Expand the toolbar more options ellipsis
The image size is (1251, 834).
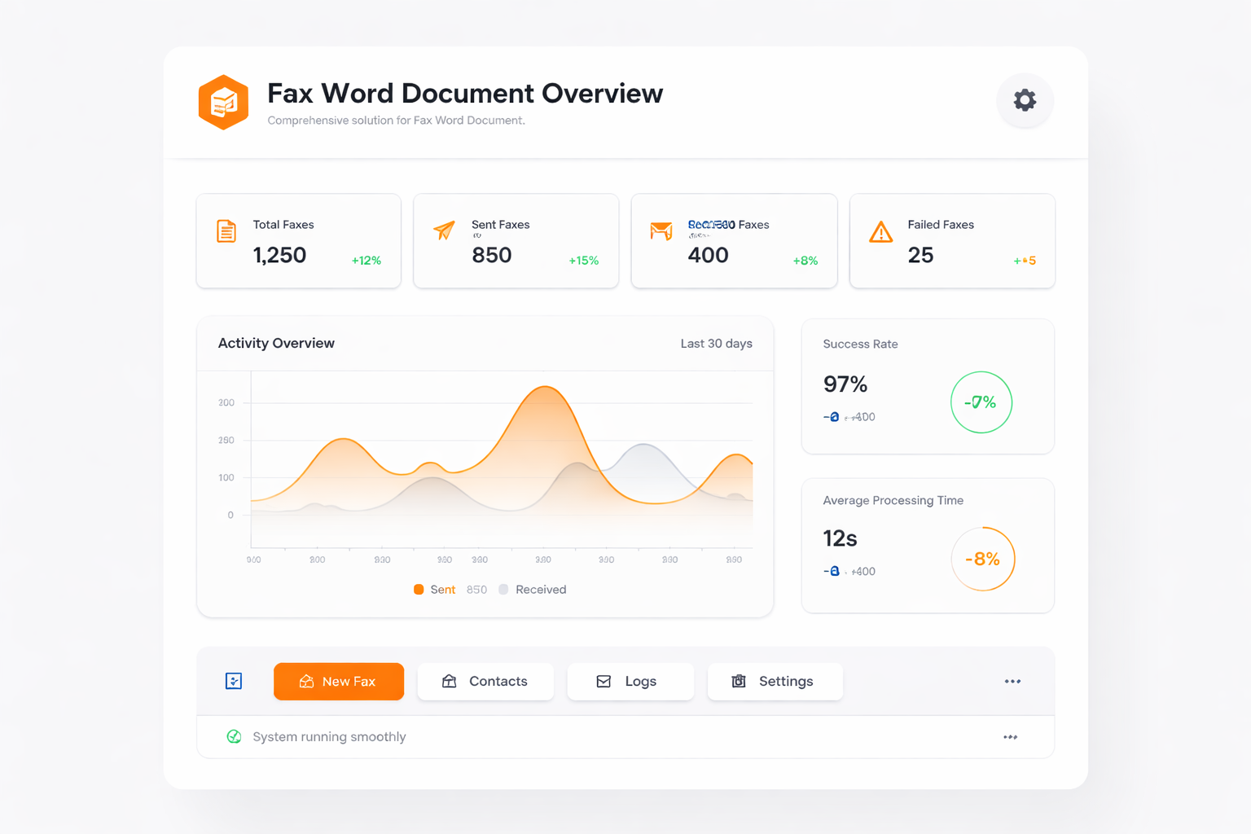coord(1012,681)
